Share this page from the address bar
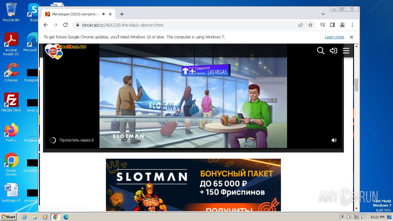 click(x=301, y=25)
